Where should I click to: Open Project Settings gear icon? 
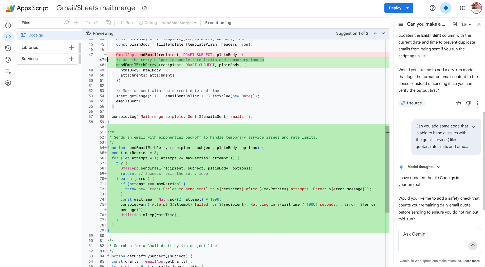coord(8,83)
